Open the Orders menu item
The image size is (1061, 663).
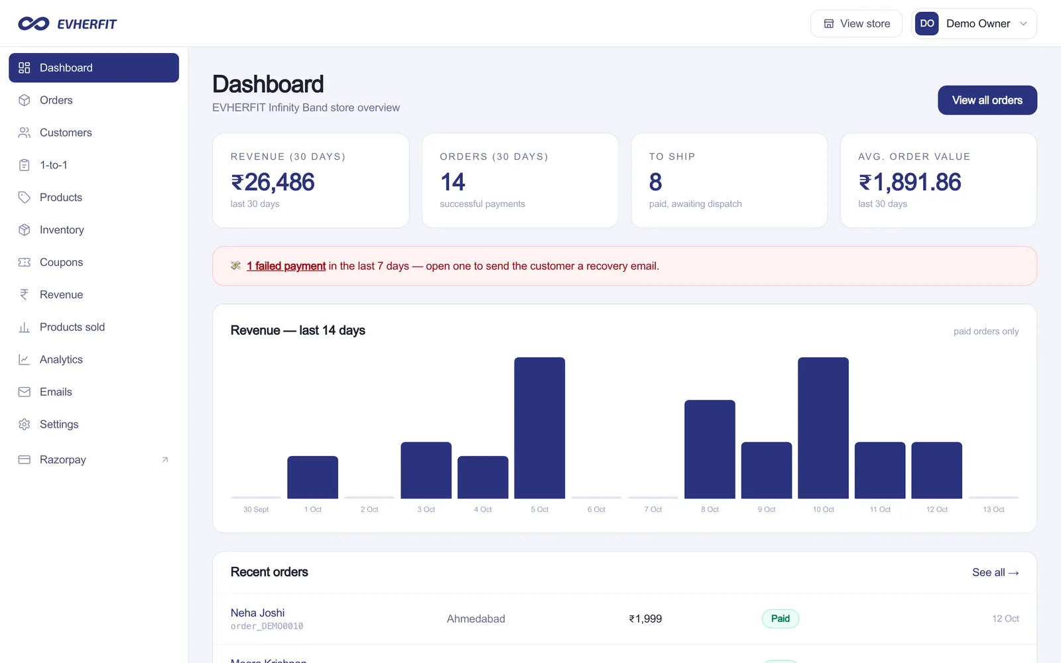(94, 100)
